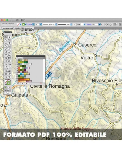The width and height of the screenshot is (122, 158).
Task: Open the Stroke color dropdown in control bar
Action: pyautogui.click(x=26, y=24)
